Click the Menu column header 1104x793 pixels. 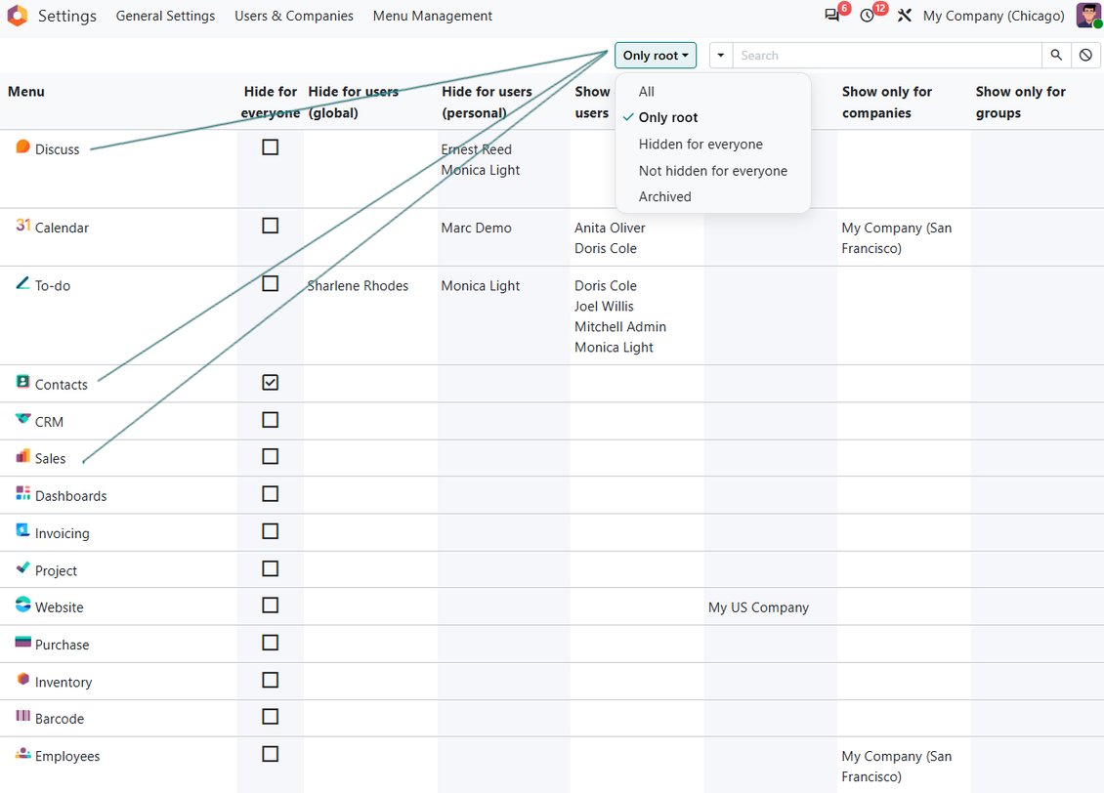click(x=26, y=92)
